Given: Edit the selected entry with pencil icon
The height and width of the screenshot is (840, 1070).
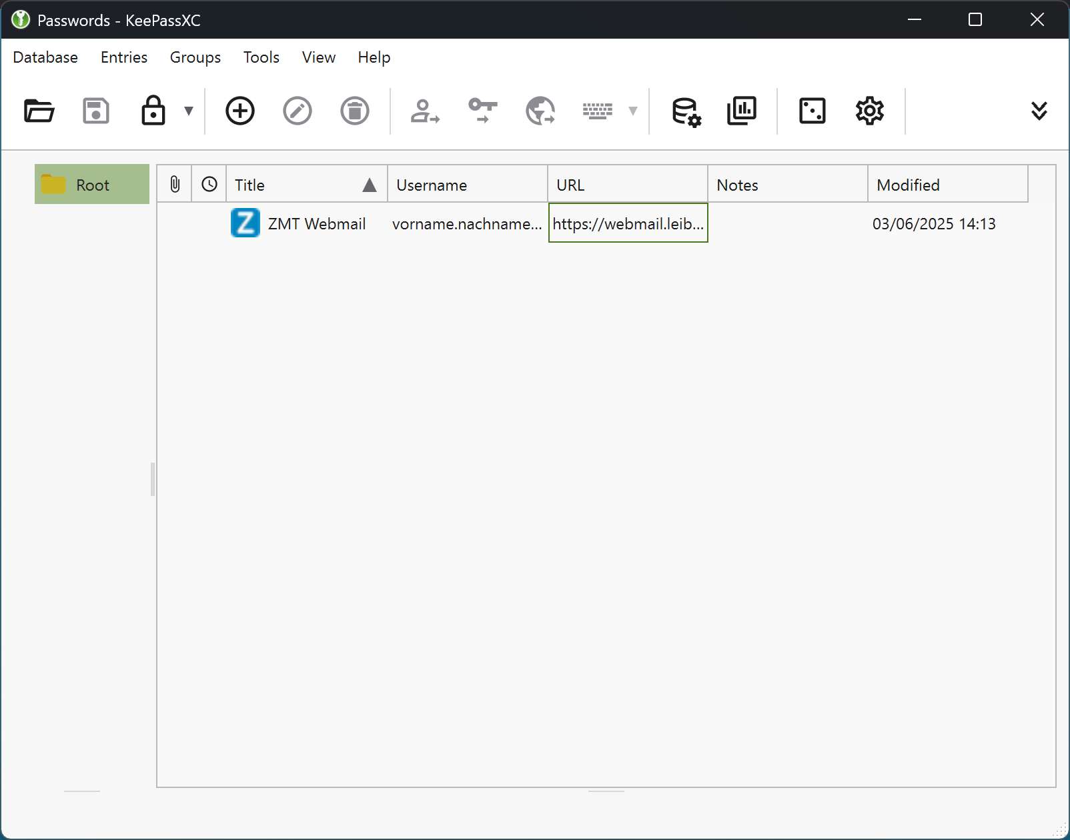Looking at the screenshot, I should click(298, 111).
